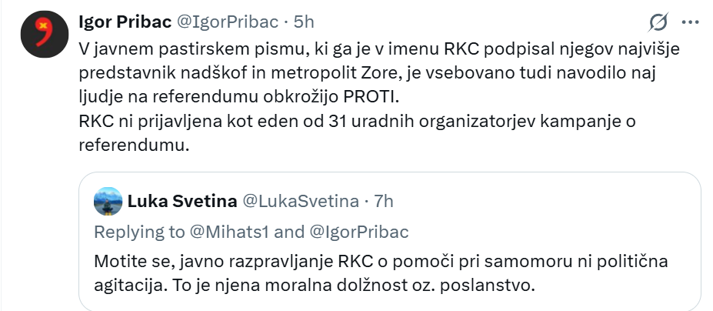
Task: Open the Igor Pribac display name link
Action: [x=127, y=20]
